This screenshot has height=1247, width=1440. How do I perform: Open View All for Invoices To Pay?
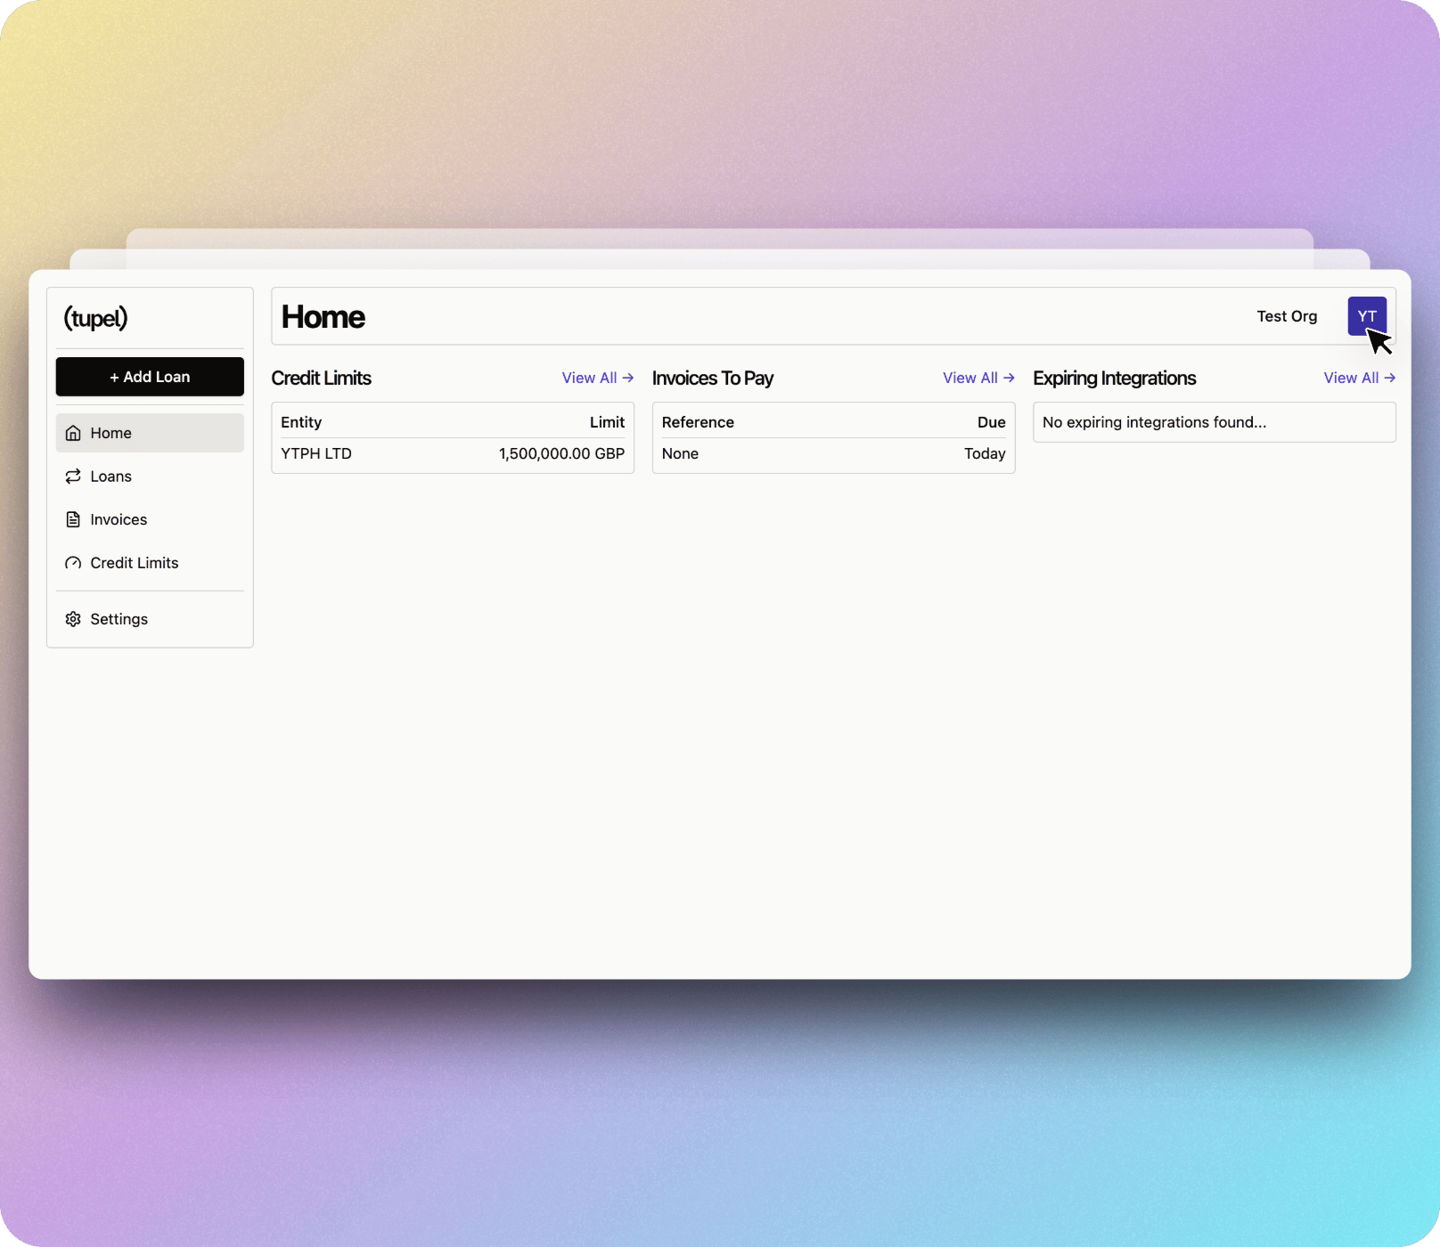coord(970,378)
